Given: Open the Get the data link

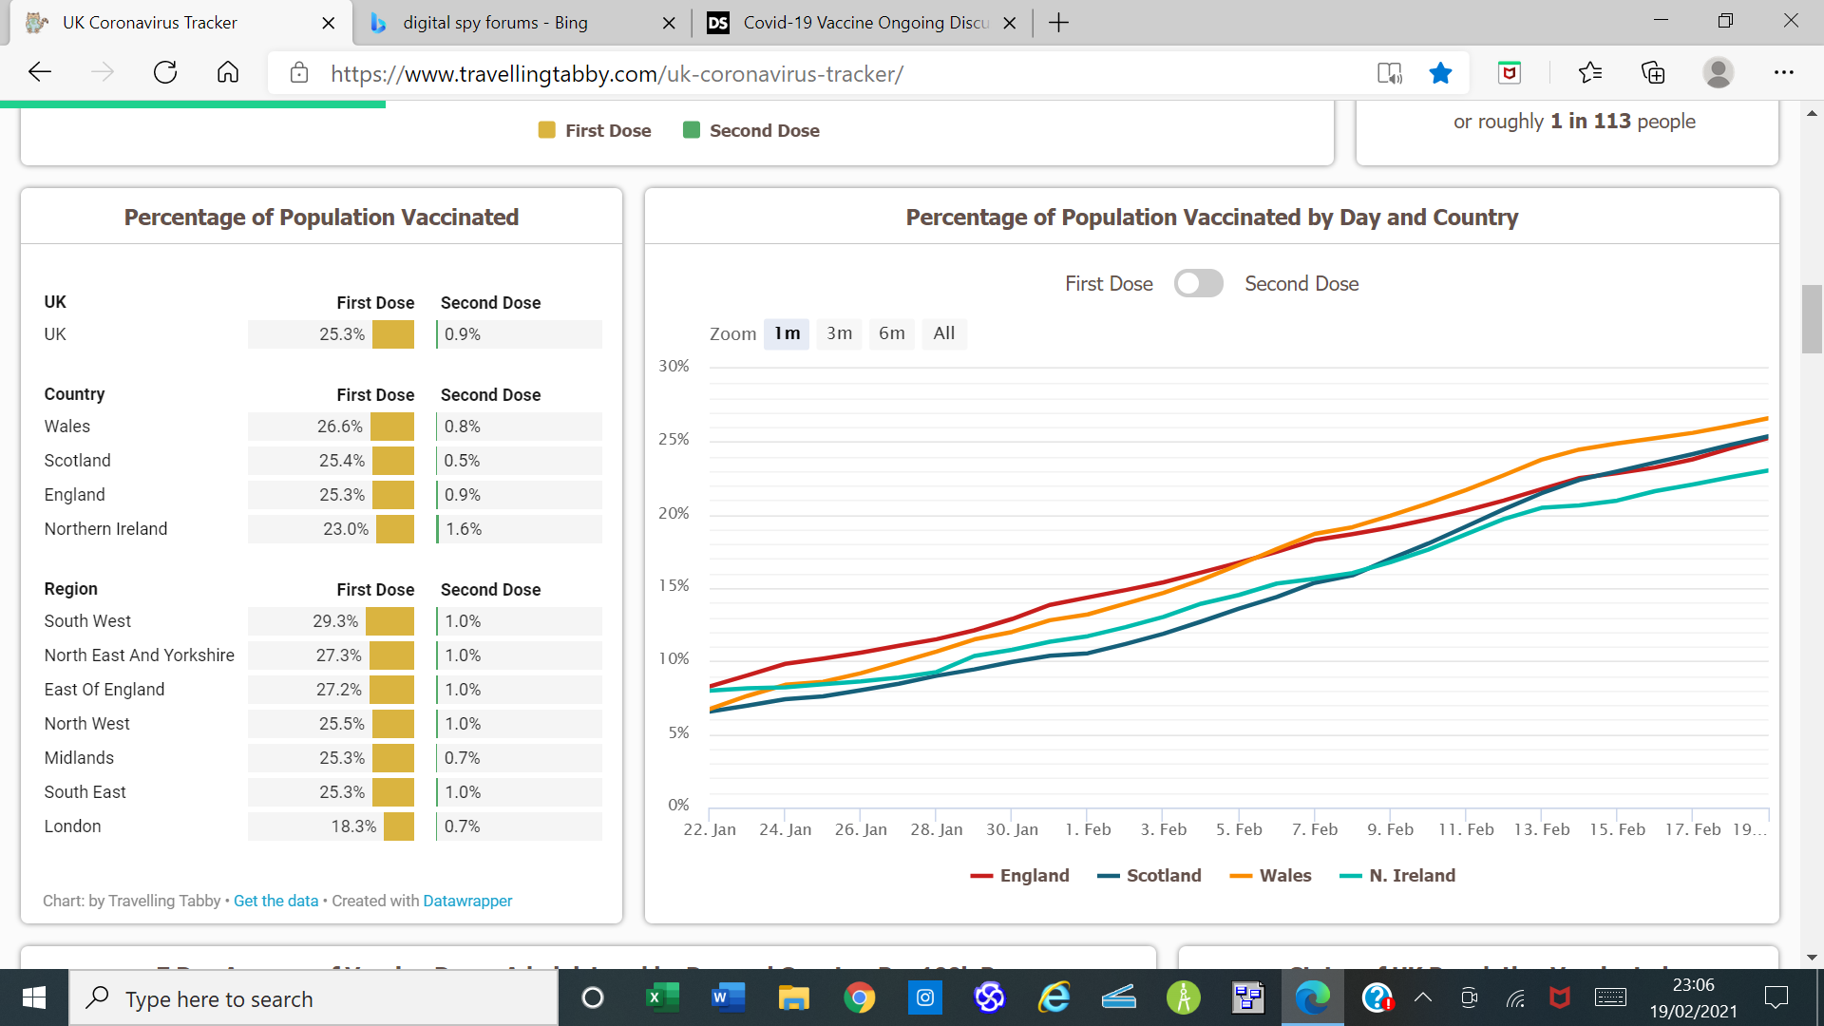Looking at the screenshot, I should coord(275,901).
